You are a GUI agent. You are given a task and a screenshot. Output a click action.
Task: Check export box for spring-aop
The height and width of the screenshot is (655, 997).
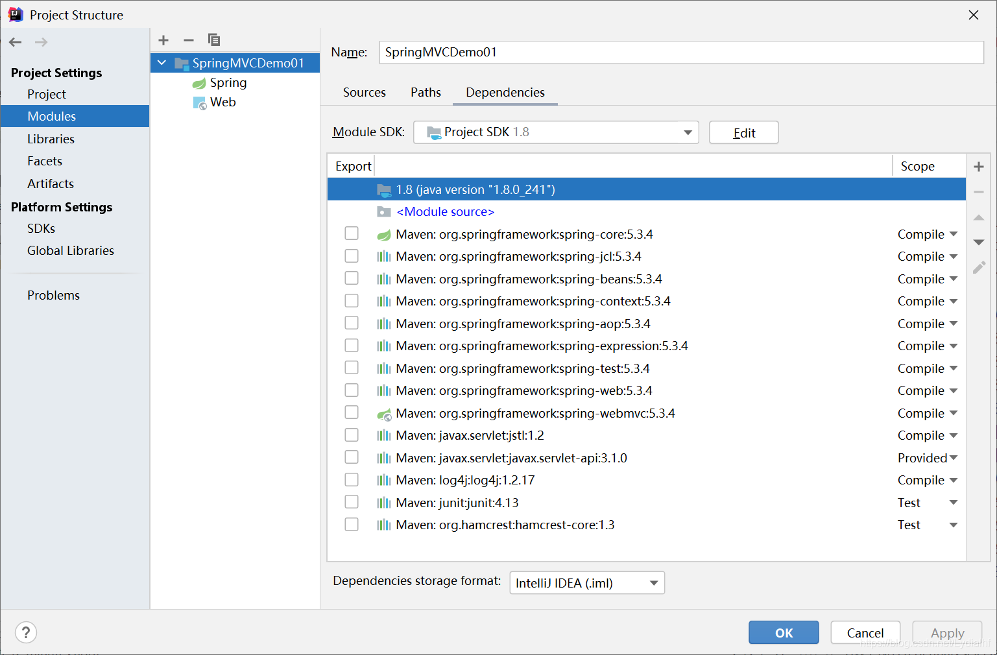tap(352, 323)
